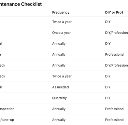128x125 pixels.
Task: Select the DIY cell in an Annually row
Action: click(x=108, y=44)
